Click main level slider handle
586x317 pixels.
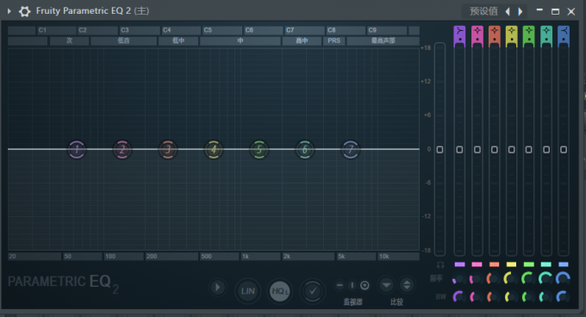point(439,150)
